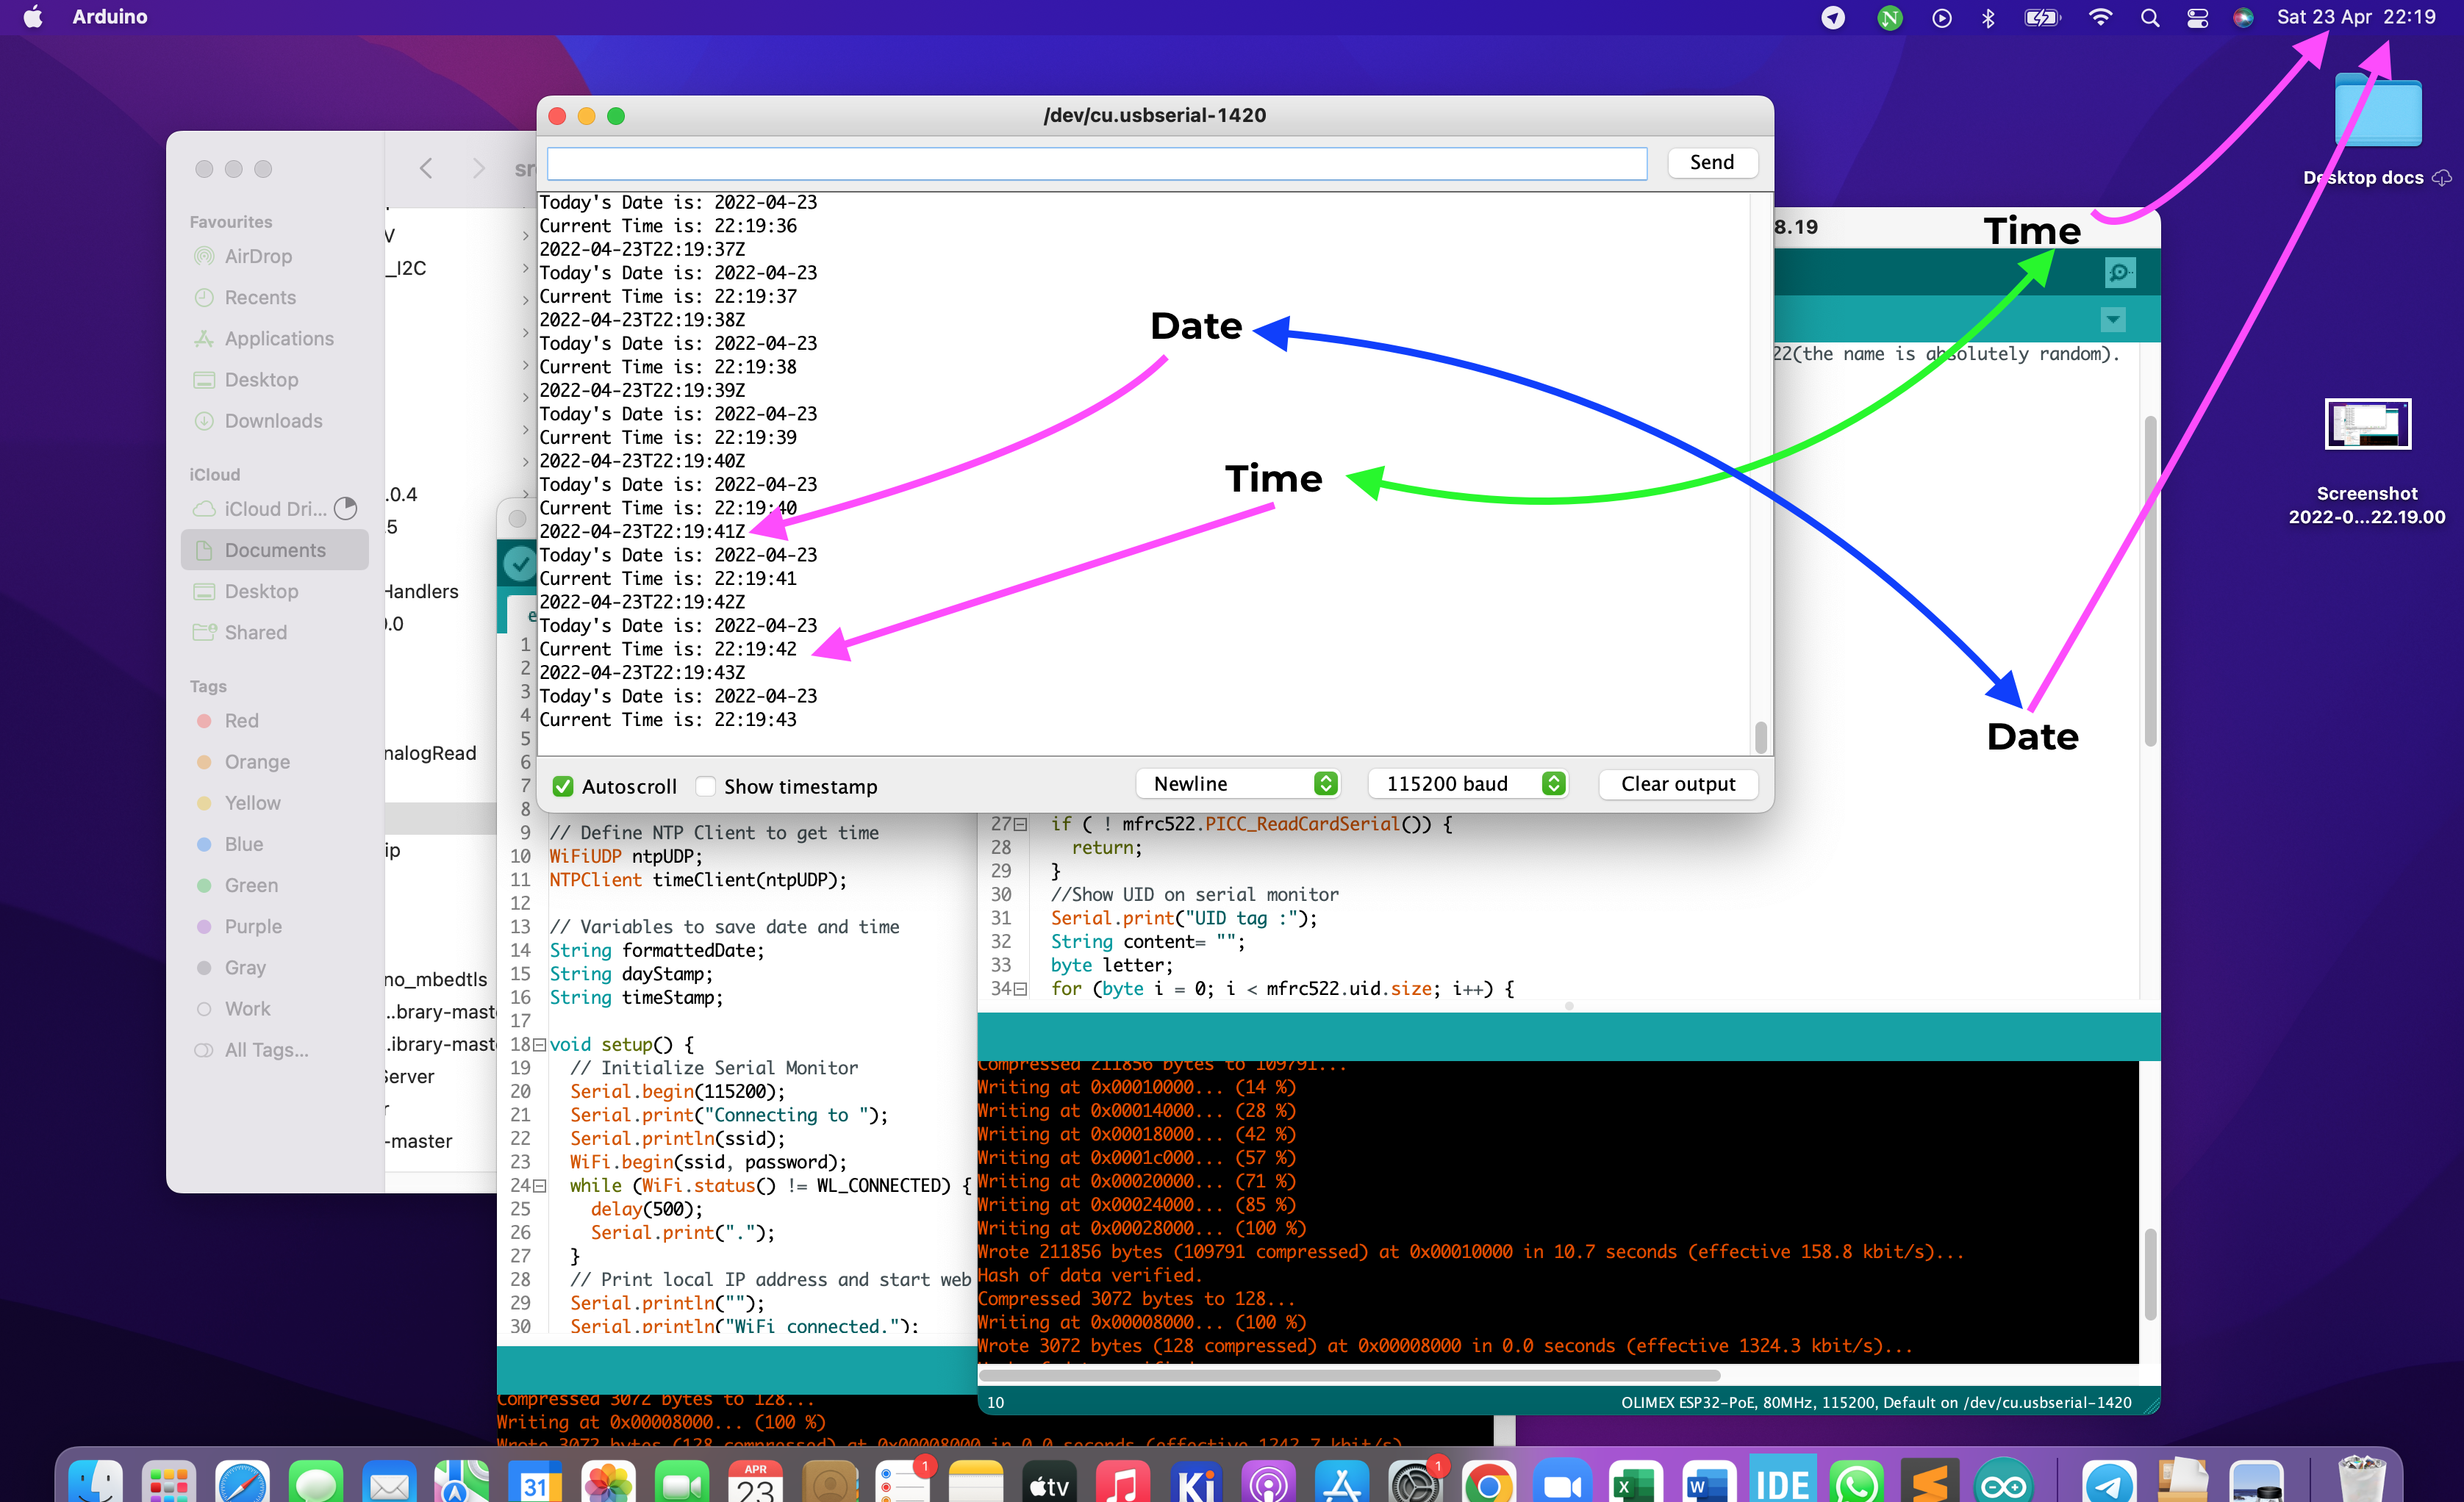Viewport: 2464px width, 1502px height.
Task: Collapse the void setup() fold at line 18
Action: (x=539, y=1044)
